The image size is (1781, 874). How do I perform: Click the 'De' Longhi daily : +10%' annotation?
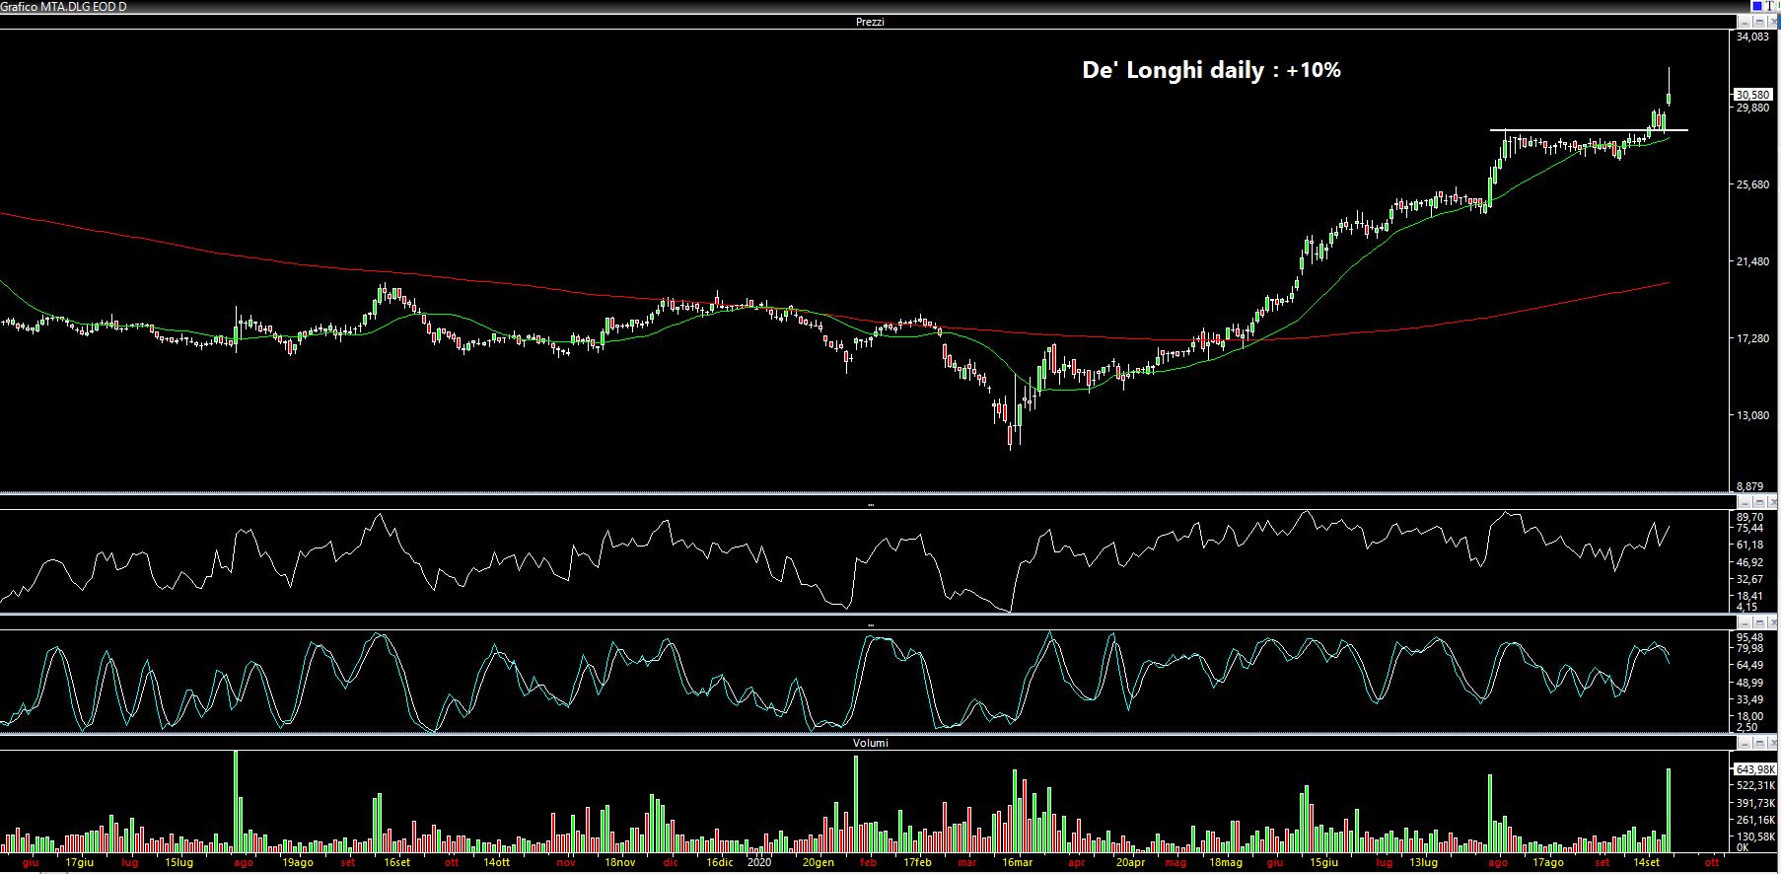[1211, 70]
